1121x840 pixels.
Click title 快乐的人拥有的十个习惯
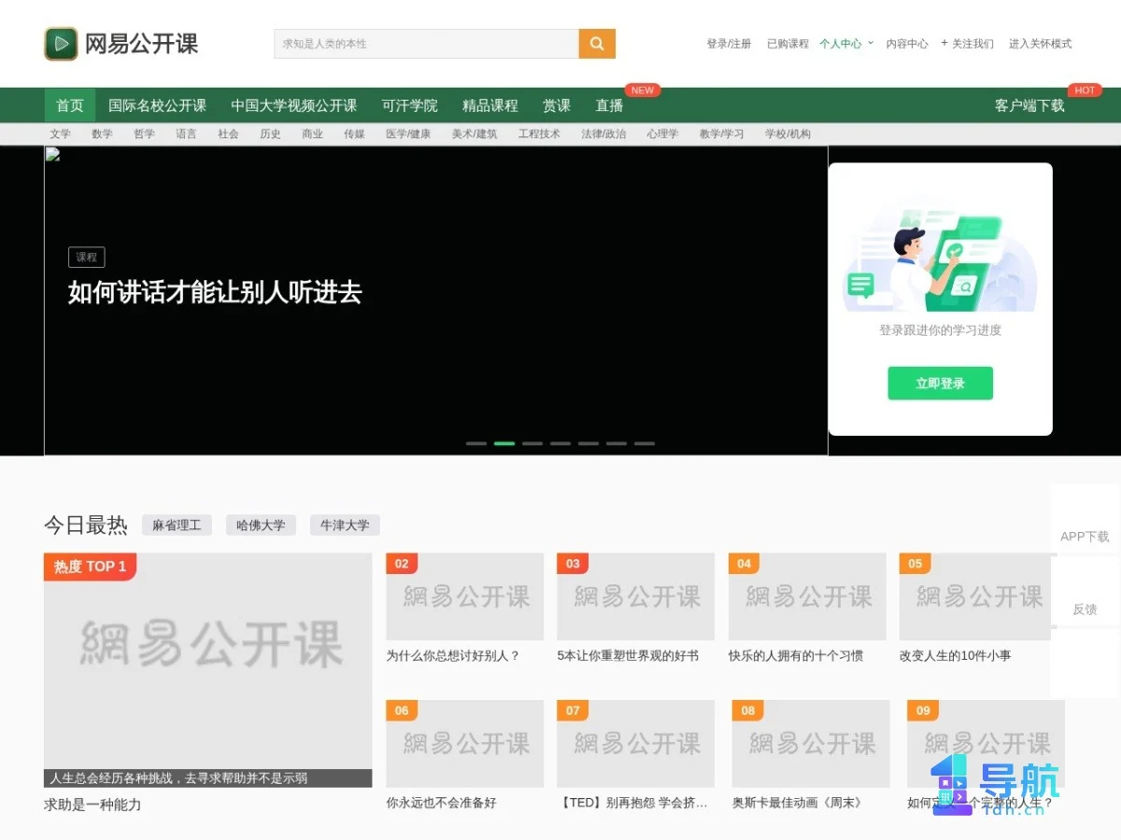pos(796,656)
